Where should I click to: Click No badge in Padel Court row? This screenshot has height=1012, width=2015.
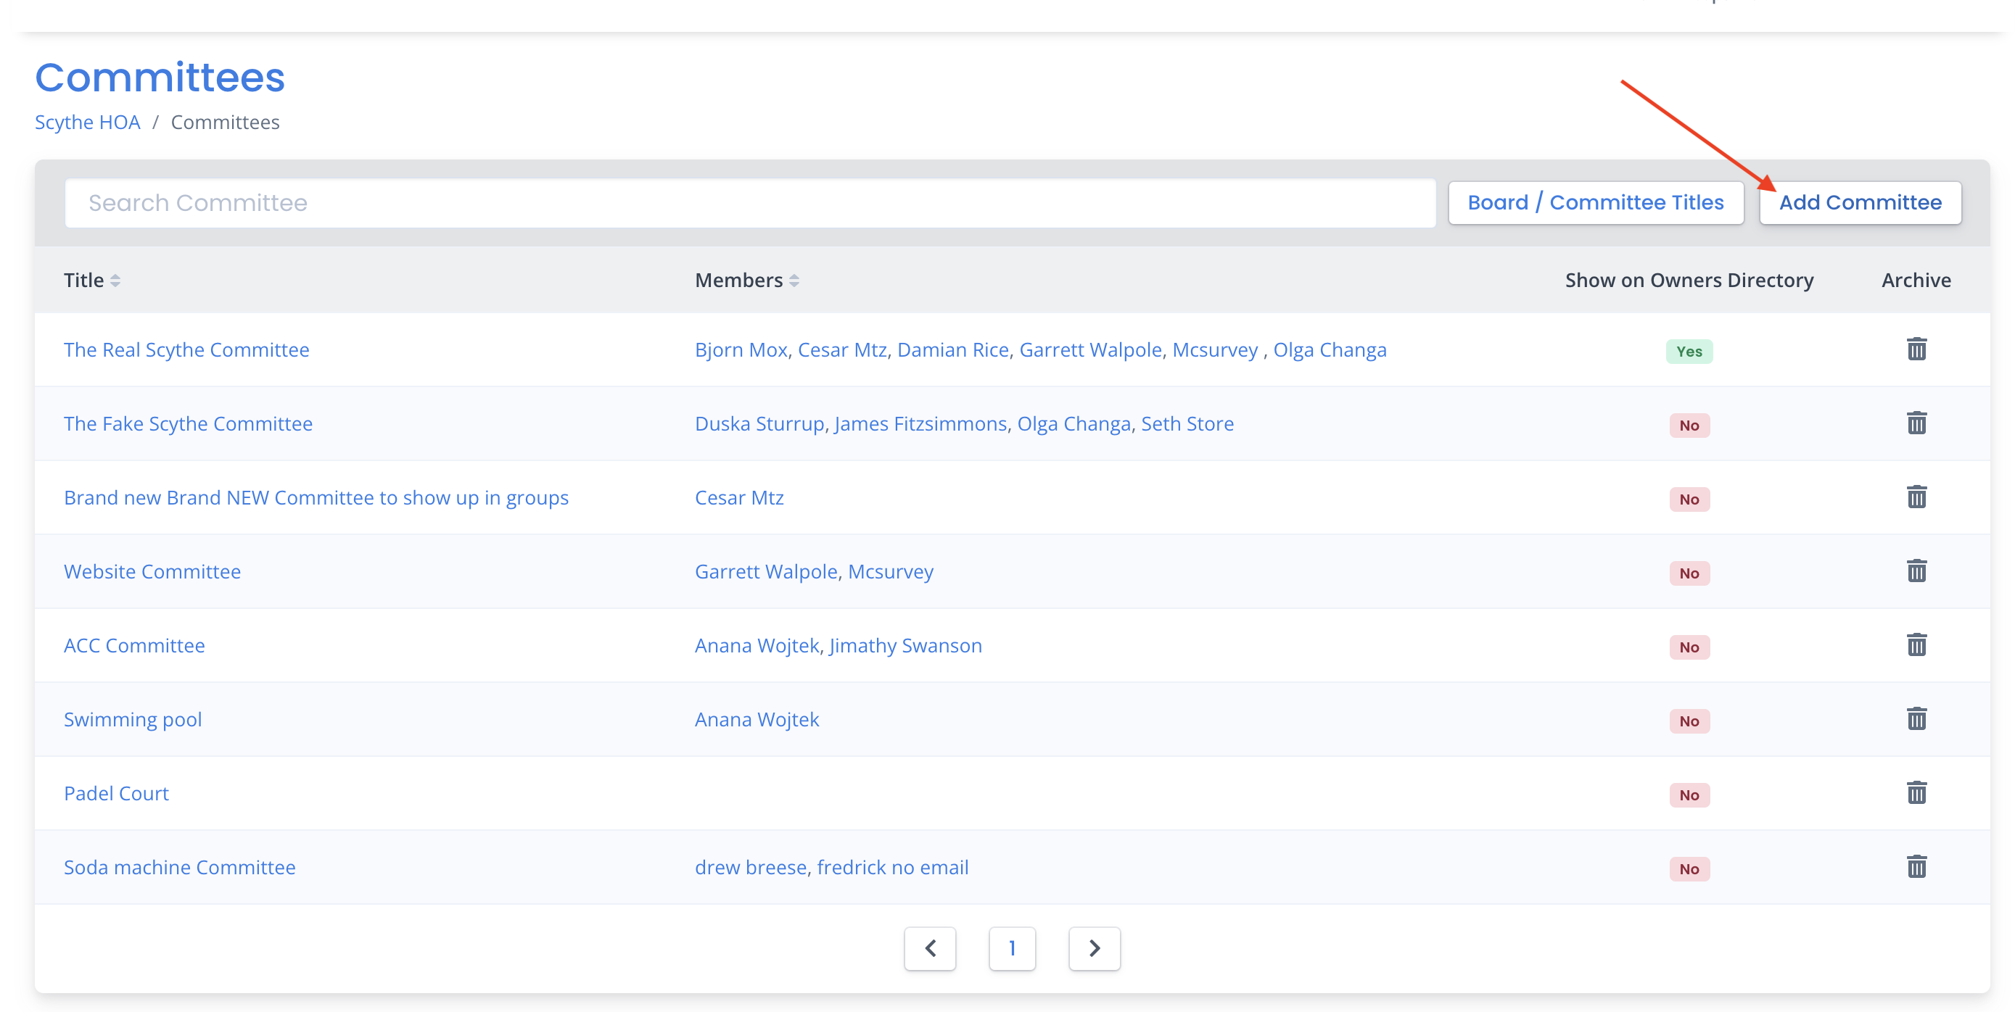pyautogui.click(x=1689, y=795)
